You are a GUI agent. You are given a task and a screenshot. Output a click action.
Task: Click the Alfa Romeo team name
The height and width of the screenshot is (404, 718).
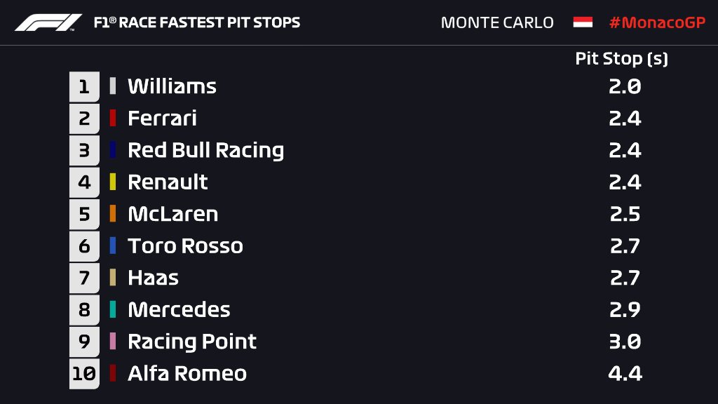coord(187,373)
